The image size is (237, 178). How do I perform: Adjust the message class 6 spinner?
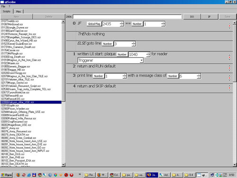tap(199, 76)
